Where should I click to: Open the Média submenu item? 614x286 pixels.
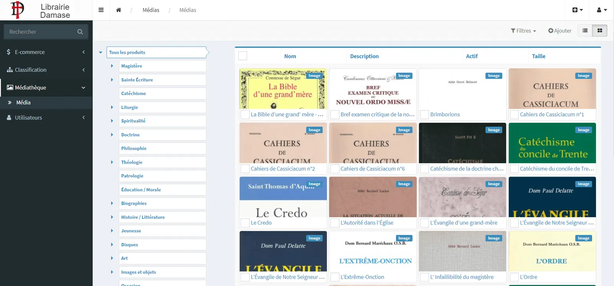(x=46, y=102)
